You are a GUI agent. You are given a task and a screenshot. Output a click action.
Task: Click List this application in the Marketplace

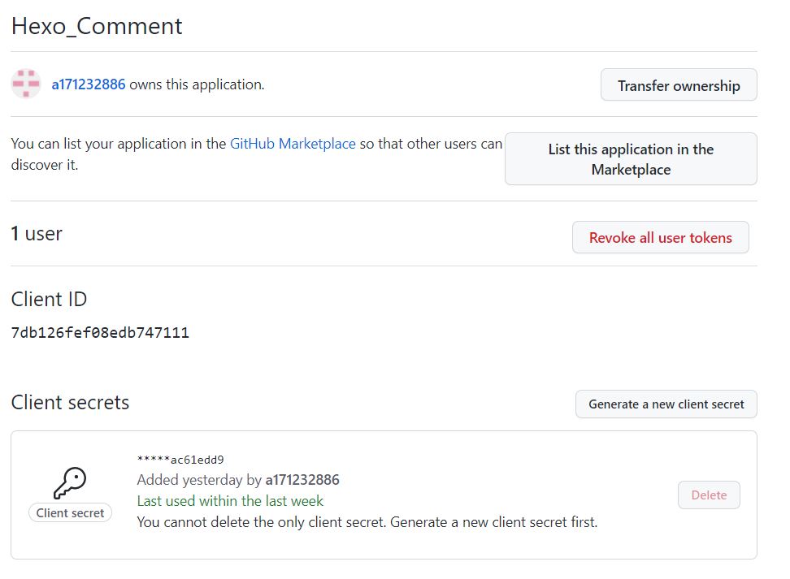pyautogui.click(x=631, y=159)
